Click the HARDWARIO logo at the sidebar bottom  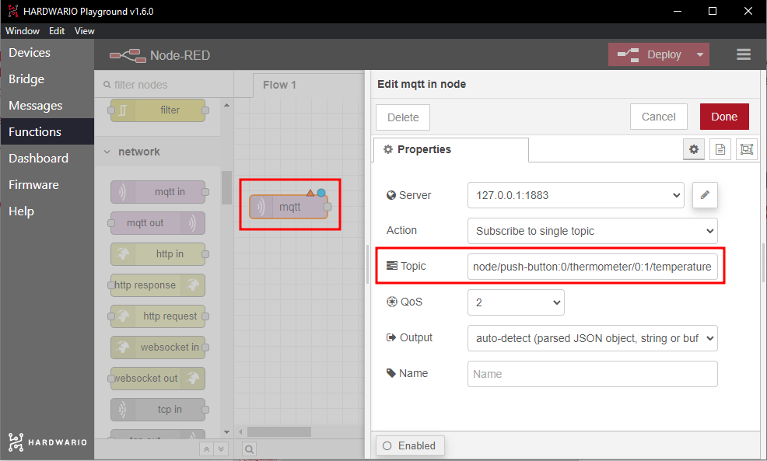[47, 442]
